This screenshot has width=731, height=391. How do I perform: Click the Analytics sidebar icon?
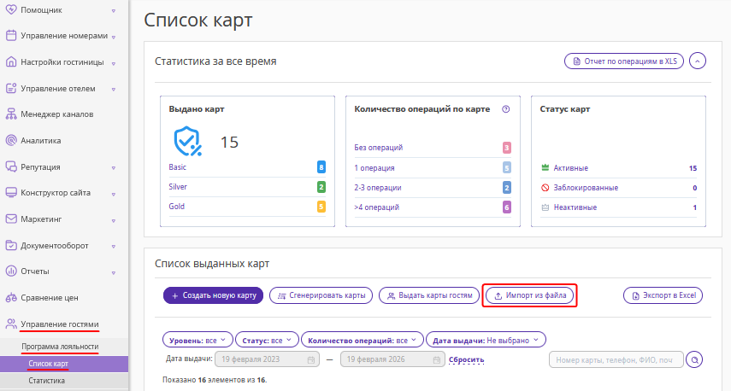click(12, 141)
